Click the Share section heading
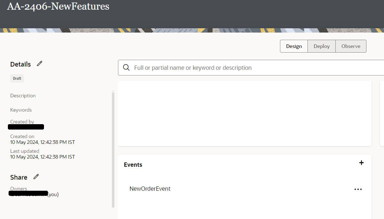The image size is (384, 219). tap(19, 177)
